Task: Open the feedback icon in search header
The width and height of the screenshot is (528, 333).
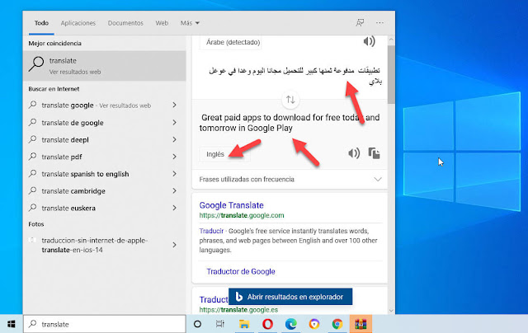Action: [x=360, y=23]
